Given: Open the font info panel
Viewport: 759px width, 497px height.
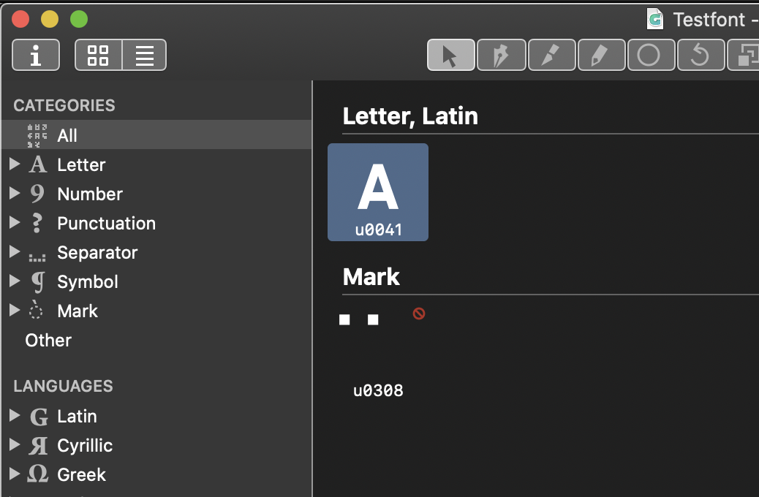Looking at the screenshot, I should (x=35, y=55).
